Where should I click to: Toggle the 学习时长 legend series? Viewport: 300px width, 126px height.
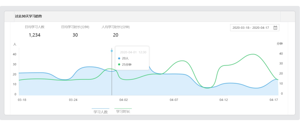tap(123, 111)
